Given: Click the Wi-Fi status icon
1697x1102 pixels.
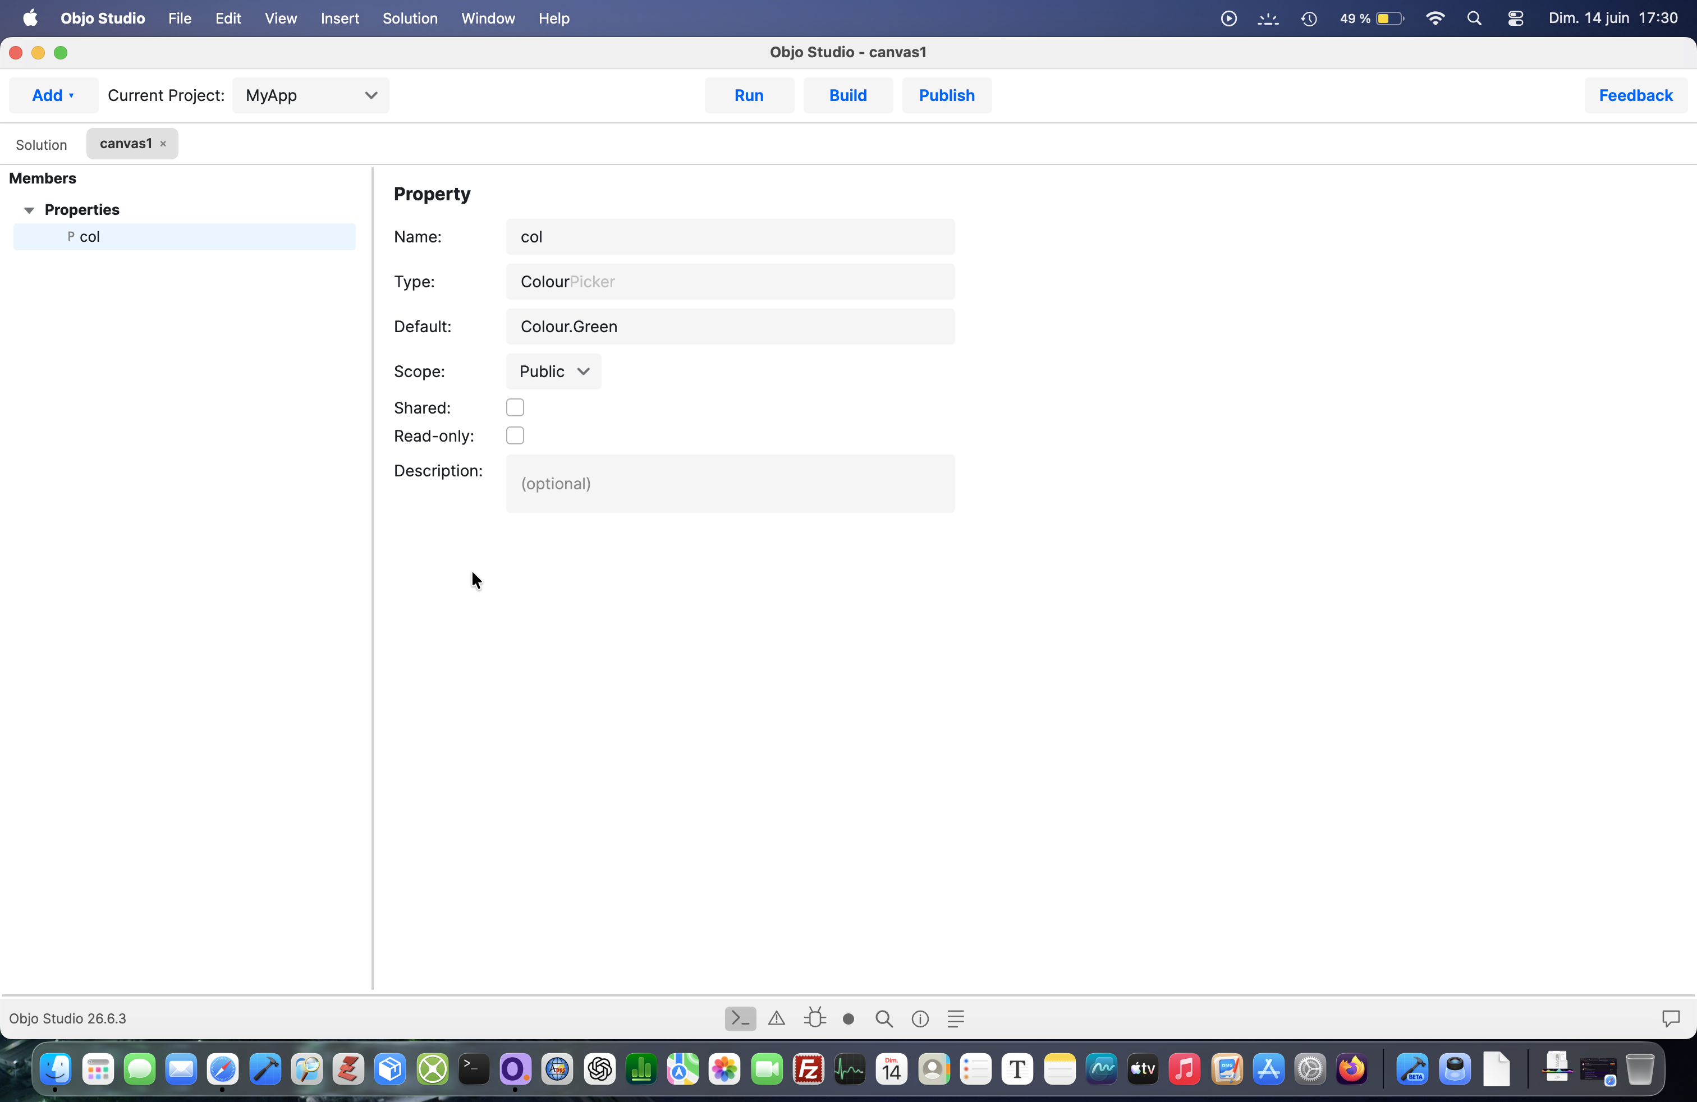Looking at the screenshot, I should (x=1434, y=19).
